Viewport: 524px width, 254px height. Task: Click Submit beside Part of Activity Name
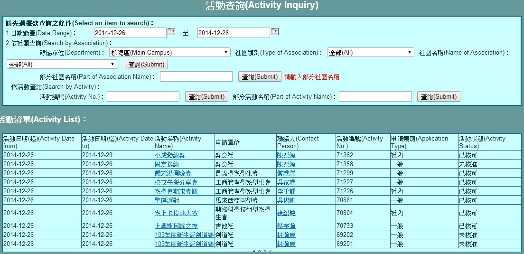[x=439, y=97]
